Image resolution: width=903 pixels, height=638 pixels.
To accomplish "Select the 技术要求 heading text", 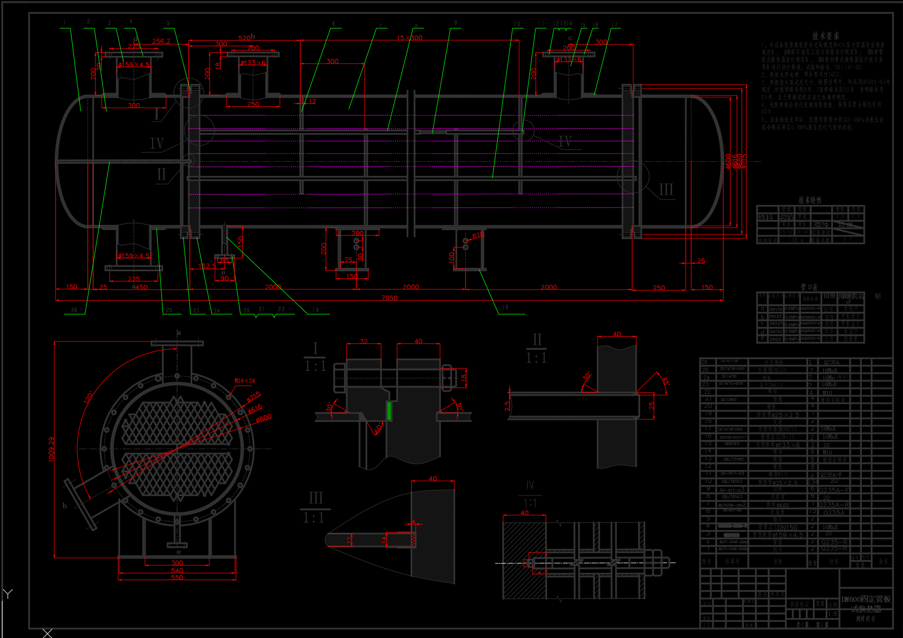I will (826, 36).
